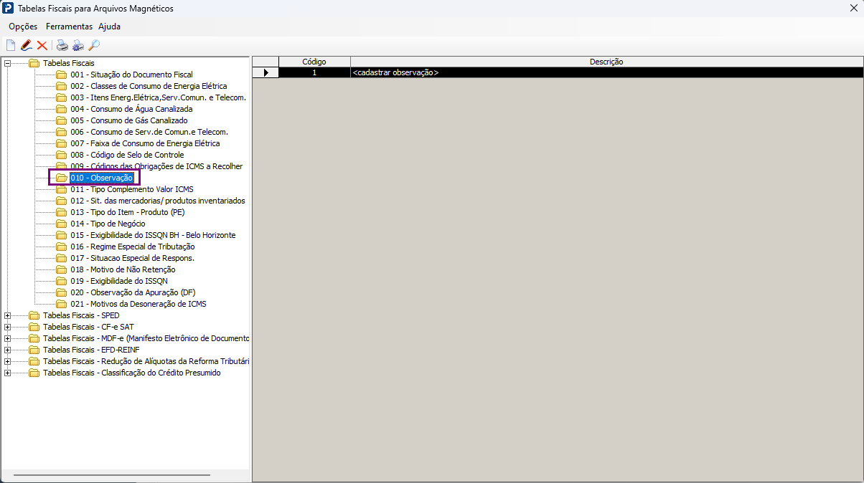Click the red X delete icon
This screenshot has width=864, height=483.
(x=42, y=46)
